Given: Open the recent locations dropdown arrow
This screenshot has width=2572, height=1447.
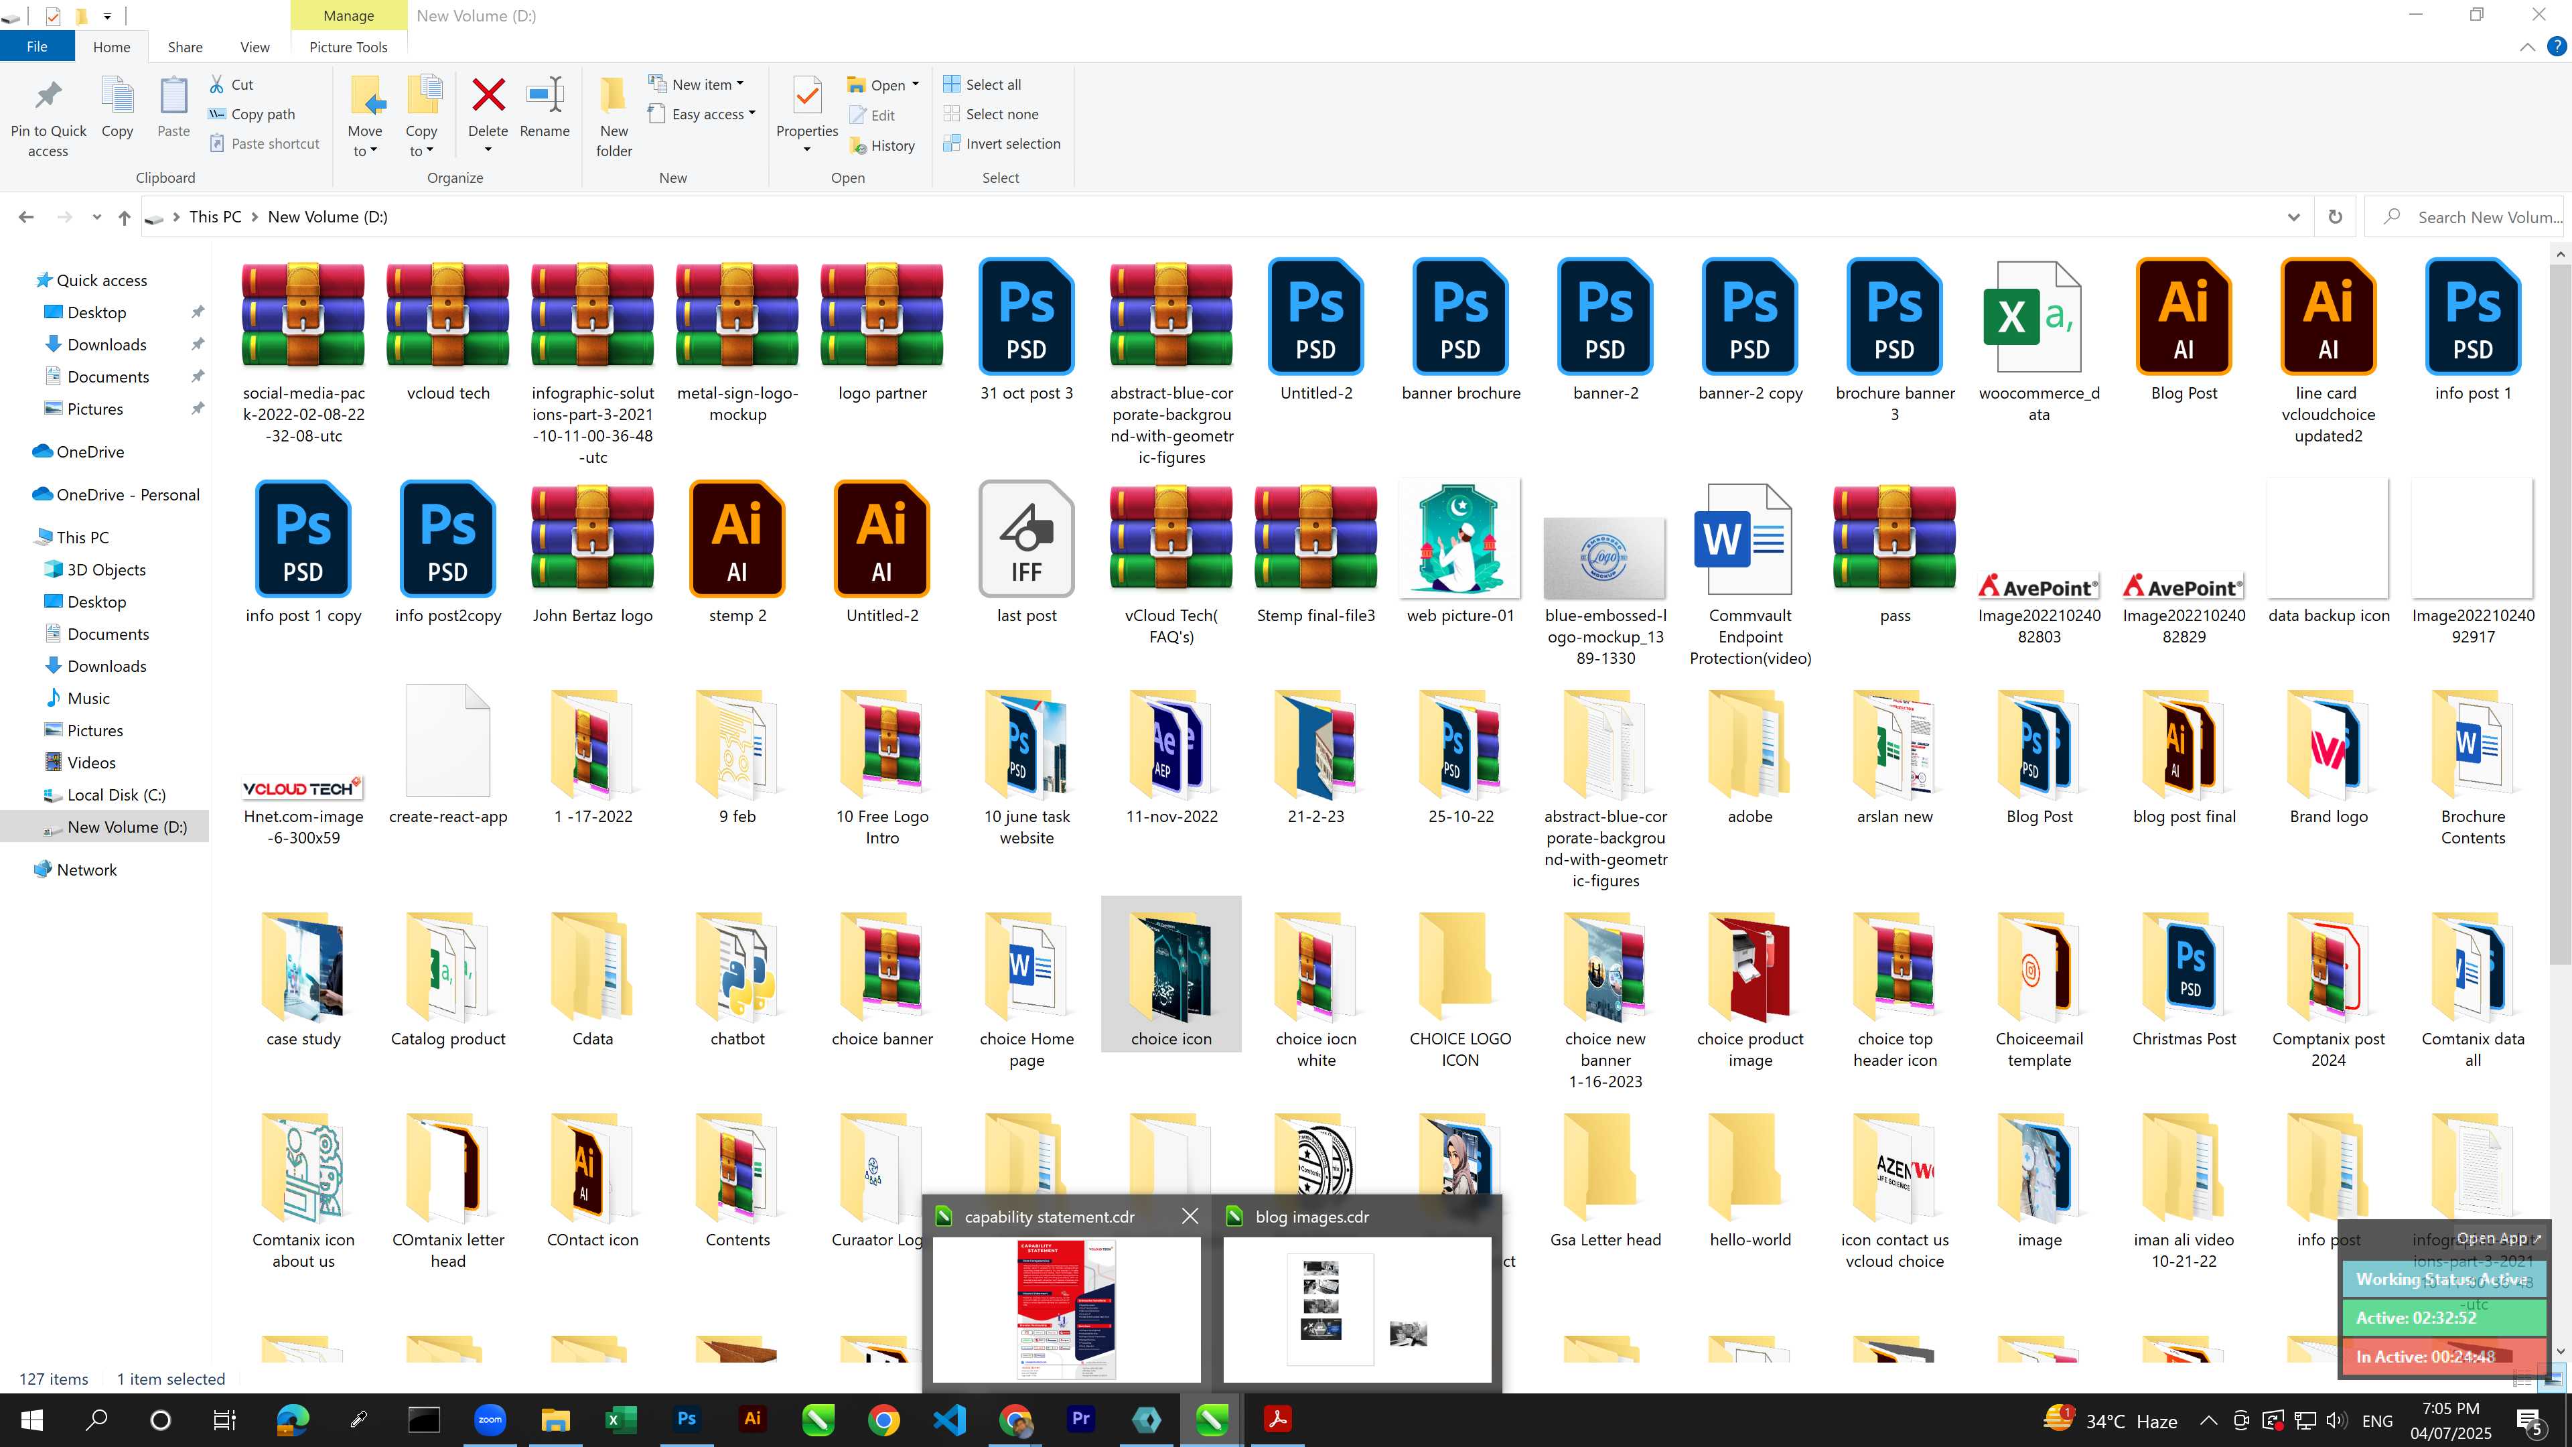Looking at the screenshot, I should pyautogui.click(x=96, y=216).
